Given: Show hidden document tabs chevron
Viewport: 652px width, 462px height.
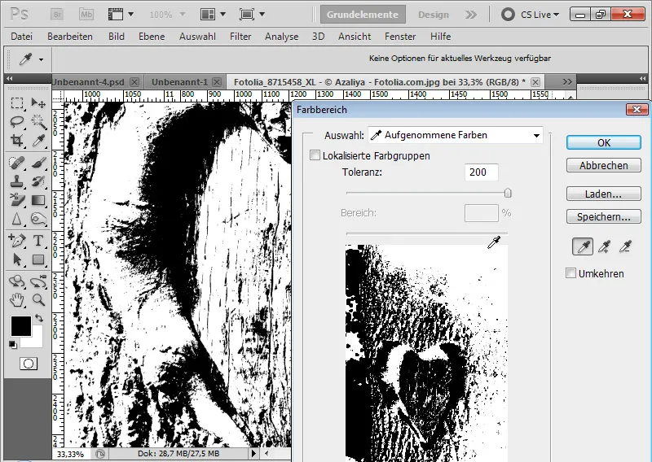Looking at the screenshot, I should point(567,82).
